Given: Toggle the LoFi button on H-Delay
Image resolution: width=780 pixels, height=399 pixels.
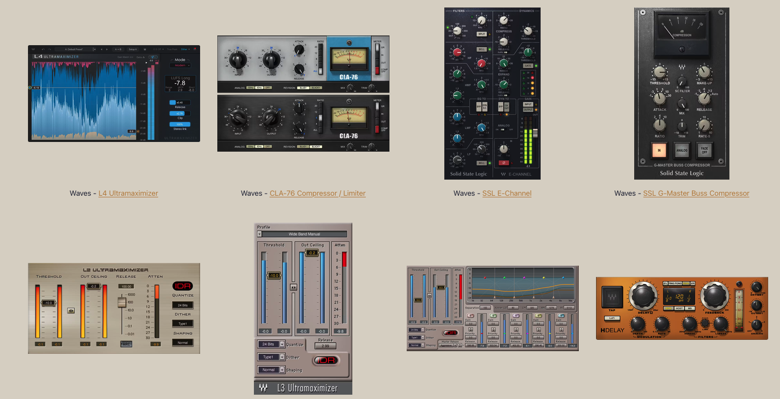Looking at the screenshot, I should (x=612, y=318).
